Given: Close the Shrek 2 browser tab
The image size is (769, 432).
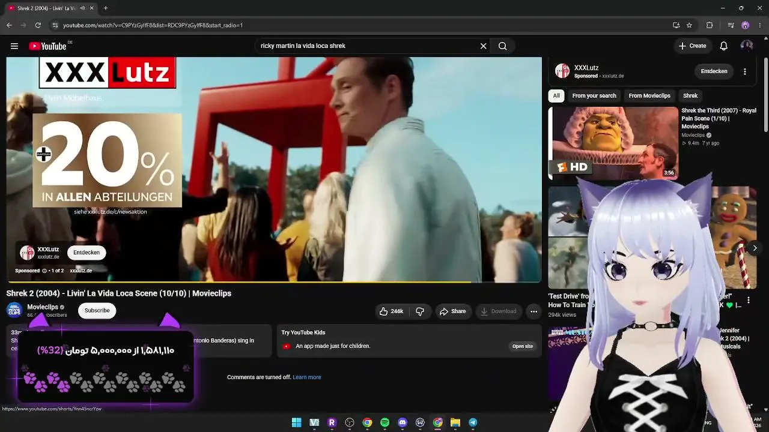Looking at the screenshot, I should pos(92,8).
